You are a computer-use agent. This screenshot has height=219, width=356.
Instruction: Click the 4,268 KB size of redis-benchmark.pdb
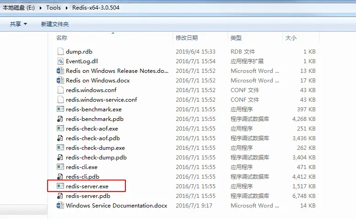pos(304,119)
